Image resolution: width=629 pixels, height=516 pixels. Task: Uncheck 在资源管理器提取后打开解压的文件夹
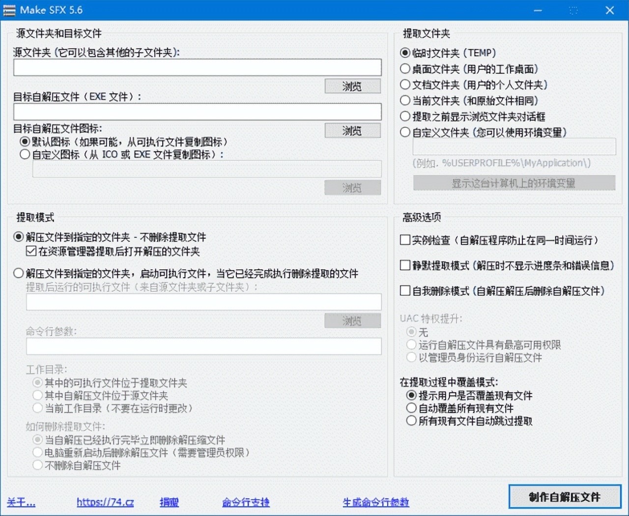point(31,252)
